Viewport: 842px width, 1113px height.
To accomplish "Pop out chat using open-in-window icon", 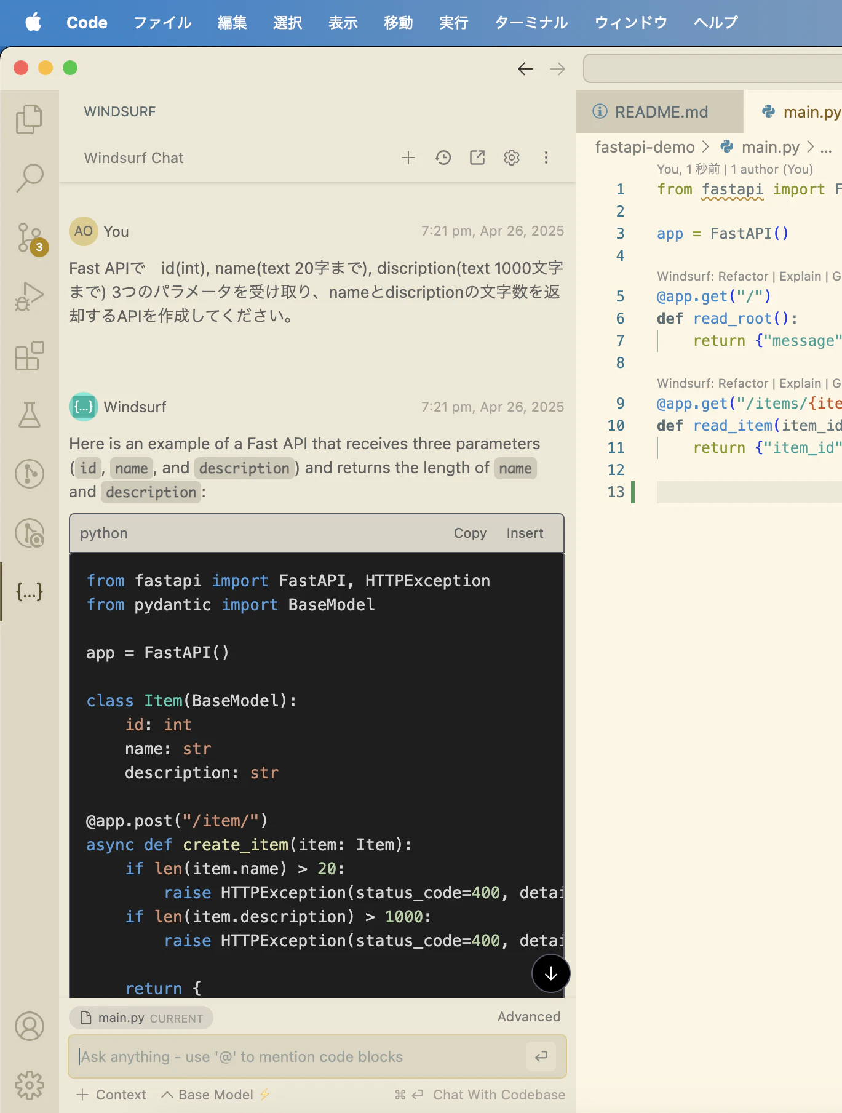I will (x=477, y=158).
